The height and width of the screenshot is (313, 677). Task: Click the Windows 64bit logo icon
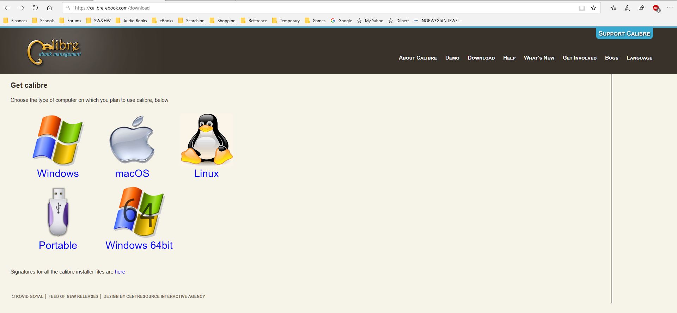[x=139, y=211]
